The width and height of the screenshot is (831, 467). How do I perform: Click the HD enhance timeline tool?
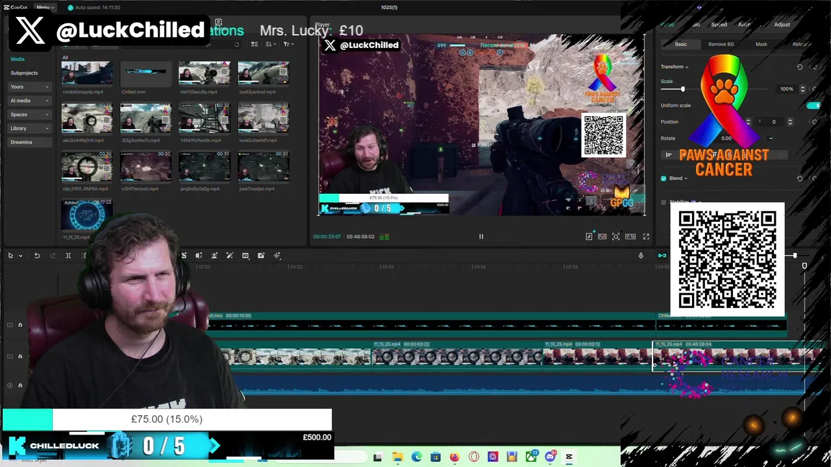pos(245,256)
